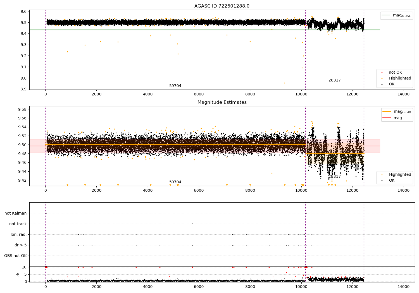Screen dimensions: 419x293
Task: Click 'not OK' in the top plot legend
Action: tap(395, 73)
